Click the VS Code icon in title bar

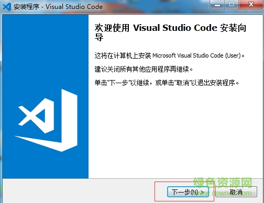click(7, 7)
